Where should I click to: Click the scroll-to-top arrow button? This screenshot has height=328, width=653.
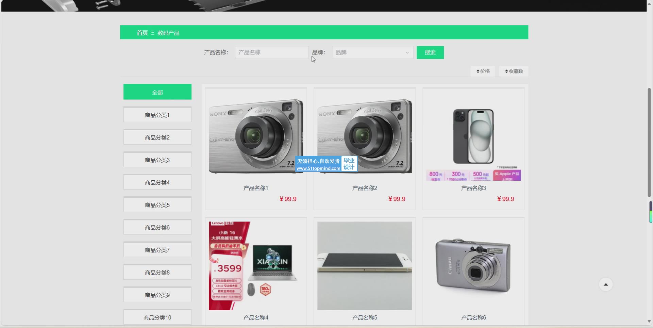[605, 284]
